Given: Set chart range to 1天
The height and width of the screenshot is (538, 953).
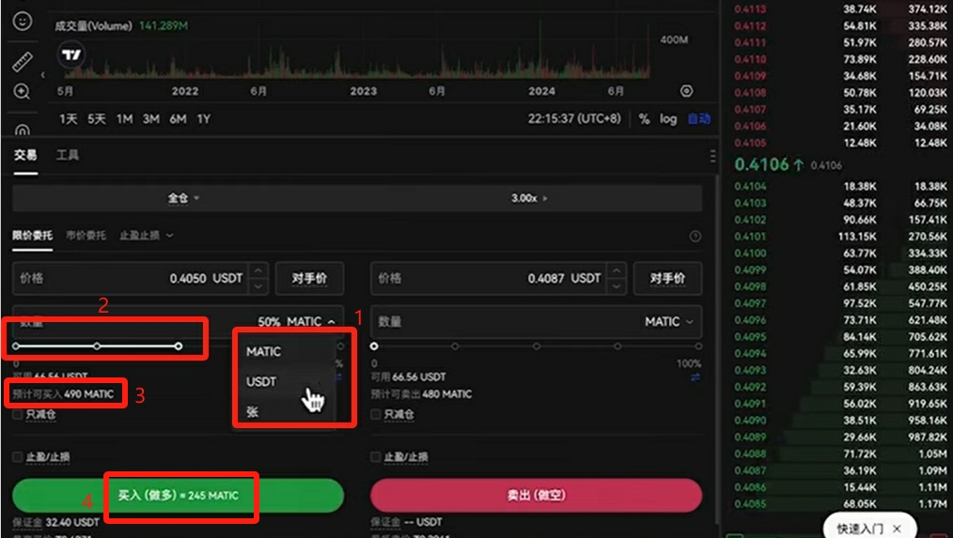Looking at the screenshot, I should (x=68, y=119).
